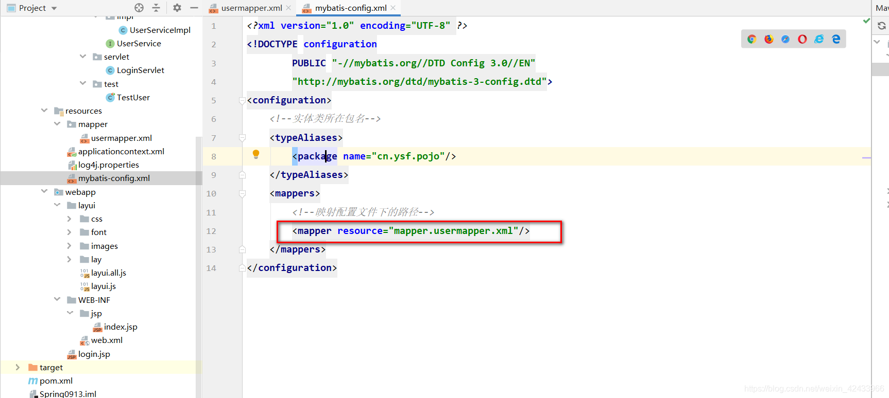Preview in Edge browser icon

[x=836, y=39]
